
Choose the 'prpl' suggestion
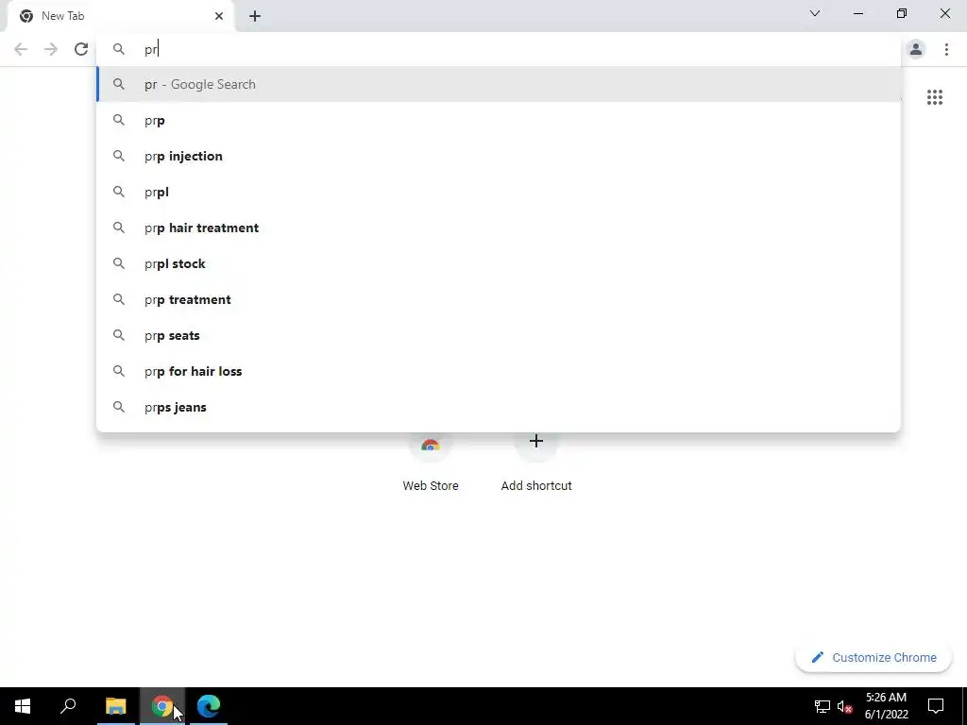click(499, 192)
